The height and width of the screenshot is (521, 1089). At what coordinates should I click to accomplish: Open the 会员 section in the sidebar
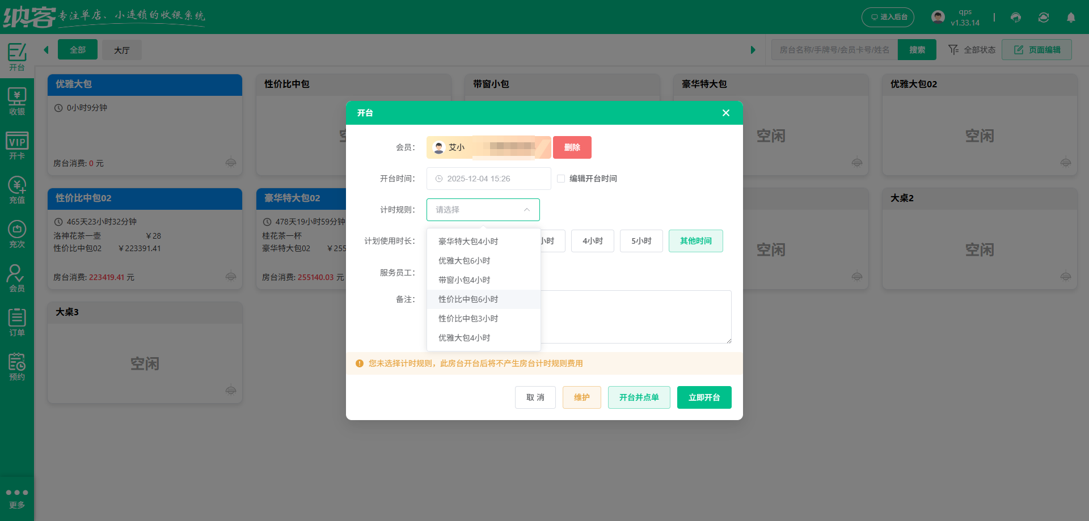click(x=17, y=277)
